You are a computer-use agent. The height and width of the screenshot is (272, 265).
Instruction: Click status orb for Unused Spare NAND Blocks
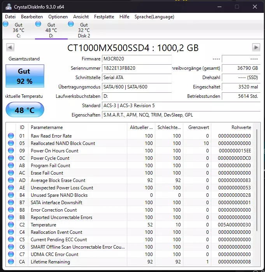point(11,195)
